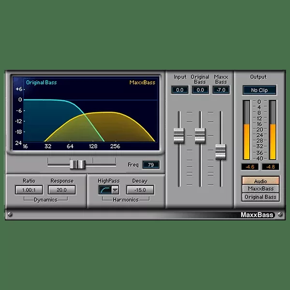Reset the No Clip indicator
Viewport: 290px width, 290px height.
coord(260,90)
